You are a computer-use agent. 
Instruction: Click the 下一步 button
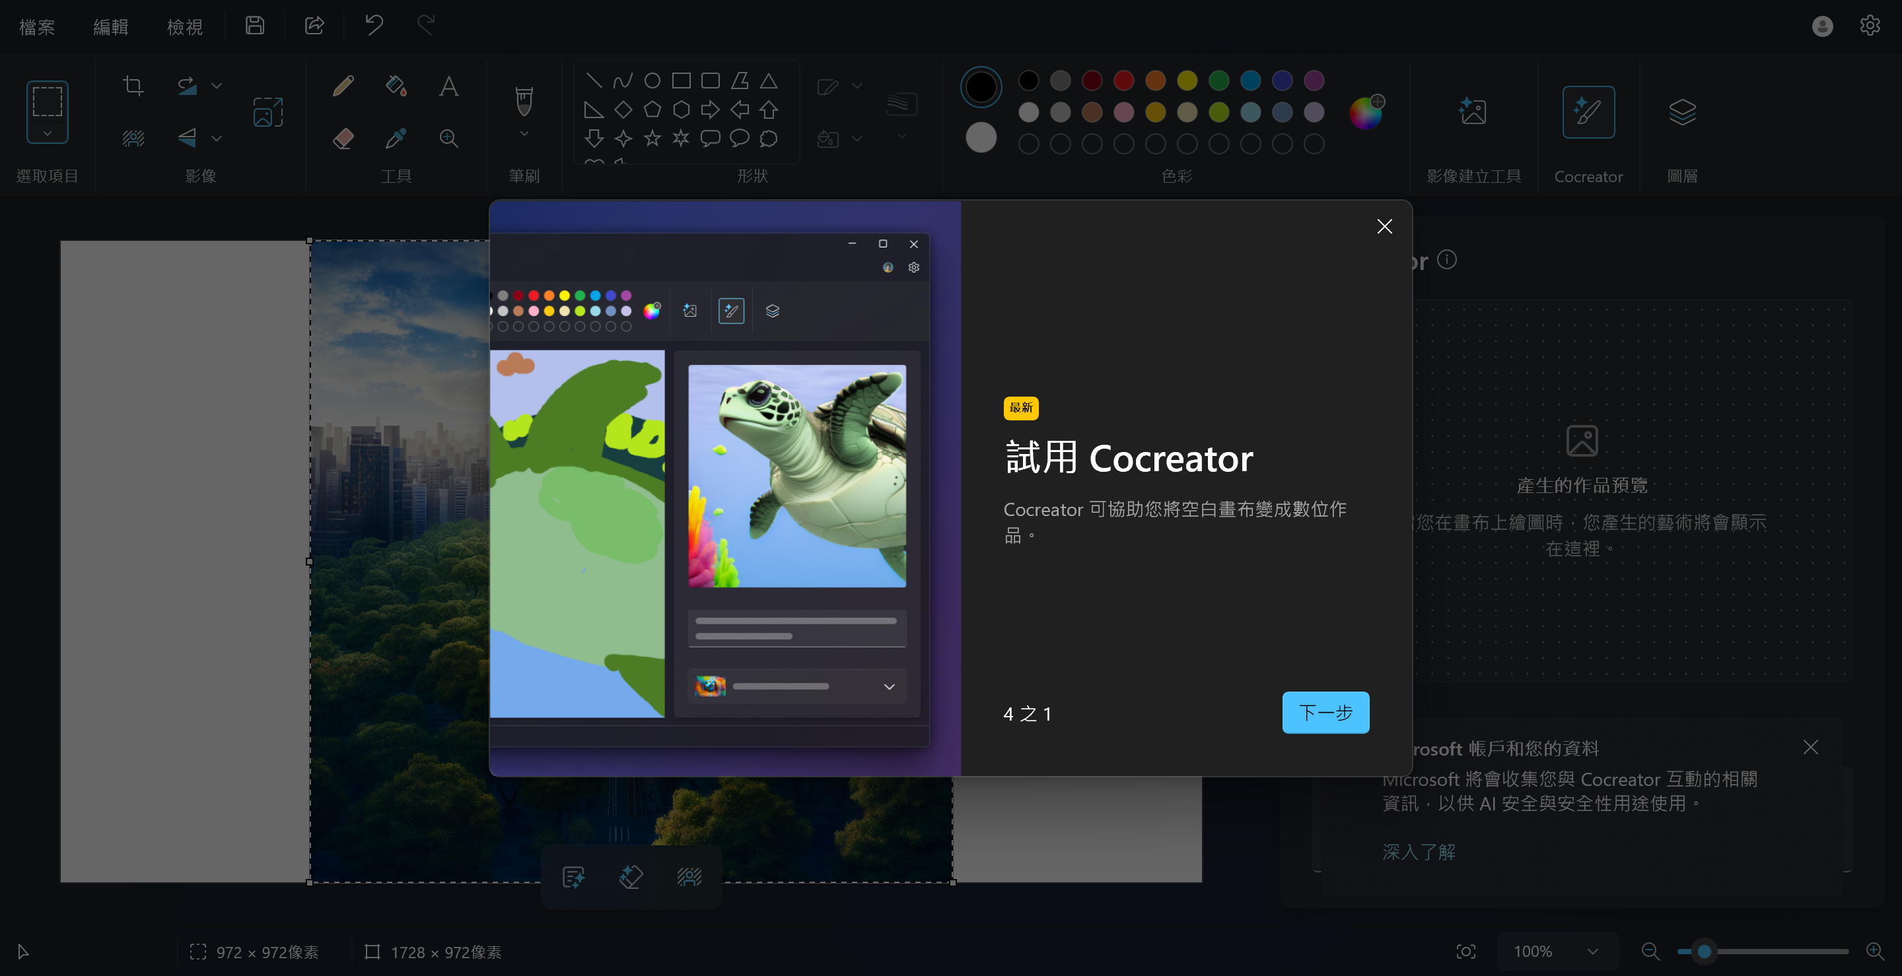point(1325,713)
